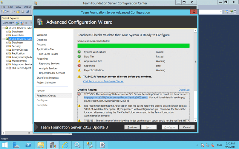Viewport: 239px width, 149px height.
Task: Click the Application Tier warning icon
Action: pos(79,61)
